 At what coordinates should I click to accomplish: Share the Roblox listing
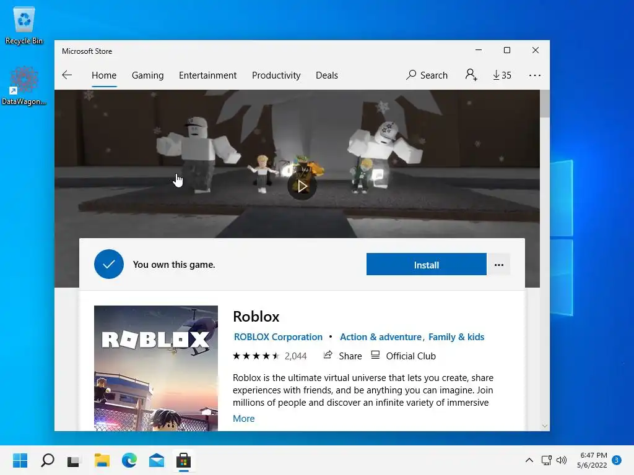pos(342,356)
